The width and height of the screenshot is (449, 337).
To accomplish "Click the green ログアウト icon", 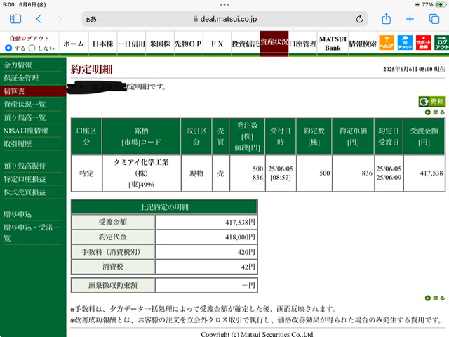I will click(441, 43).
